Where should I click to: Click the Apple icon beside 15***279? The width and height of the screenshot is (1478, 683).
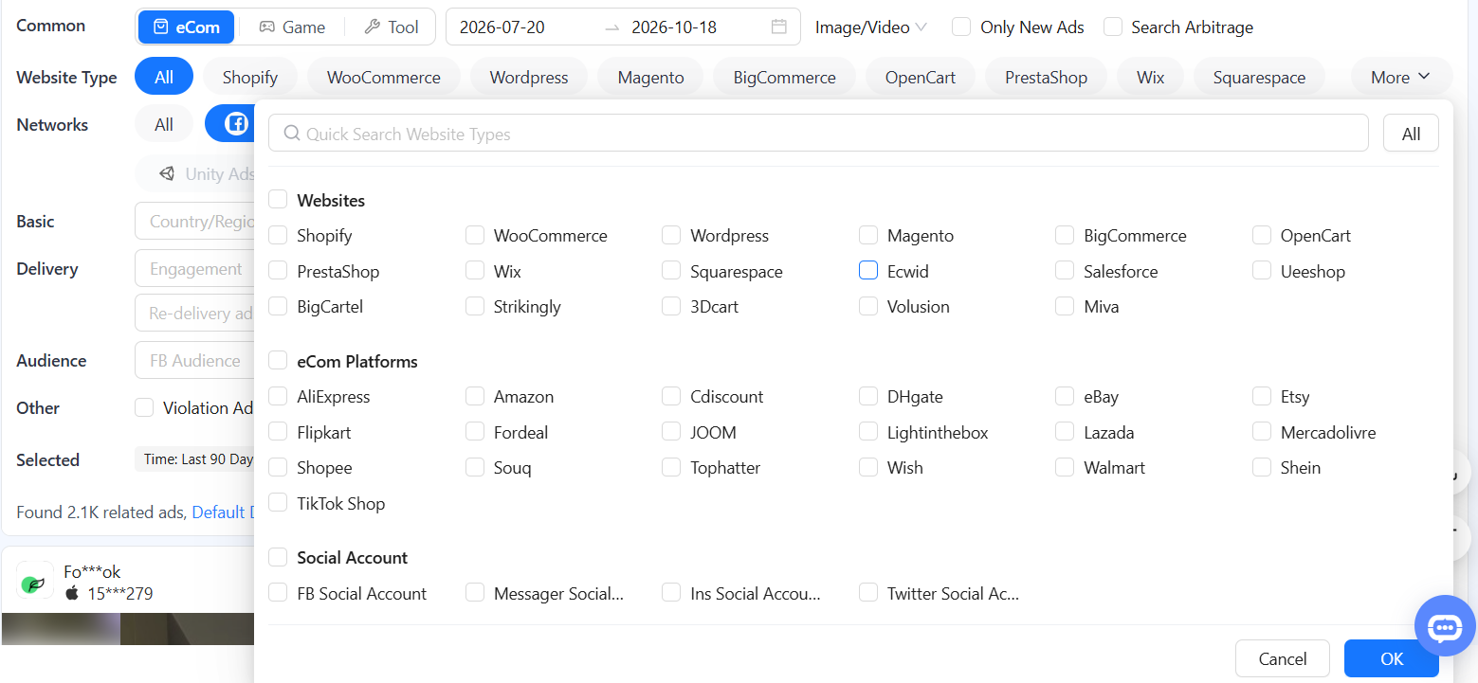(x=72, y=593)
